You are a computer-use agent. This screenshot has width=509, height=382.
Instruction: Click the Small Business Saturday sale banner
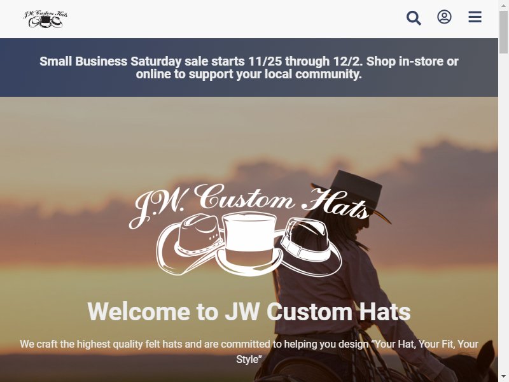[249, 67]
